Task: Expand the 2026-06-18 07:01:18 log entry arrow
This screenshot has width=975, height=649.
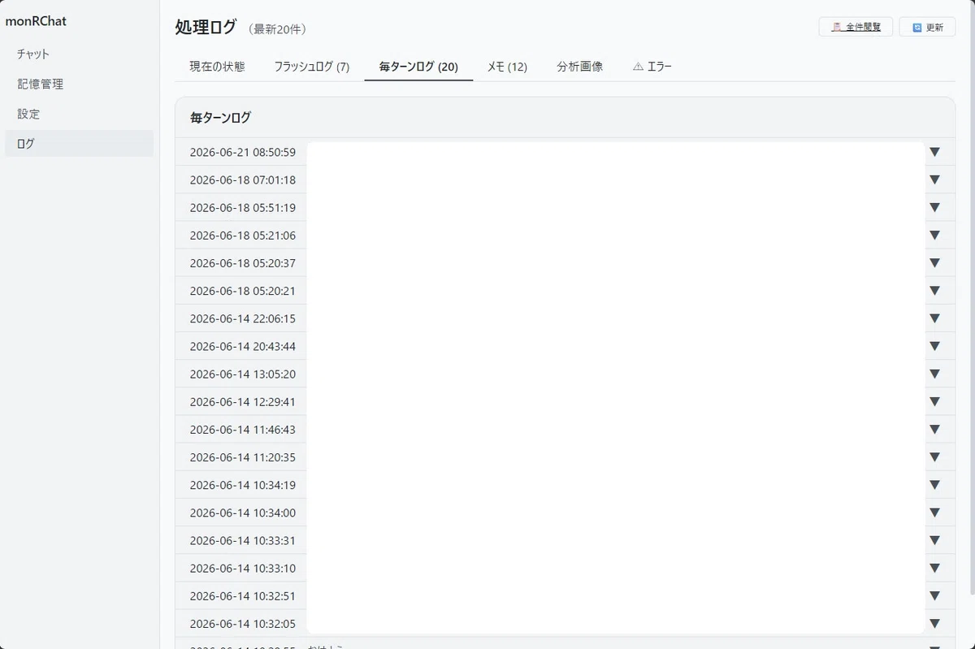Action: 934,180
